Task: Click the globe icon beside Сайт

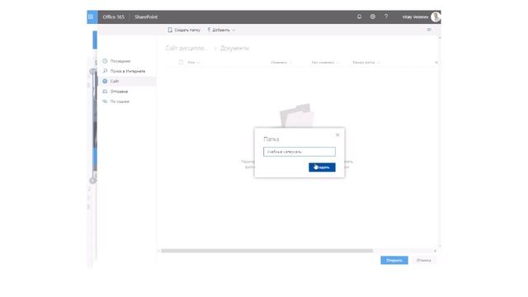Action: click(x=105, y=81)
